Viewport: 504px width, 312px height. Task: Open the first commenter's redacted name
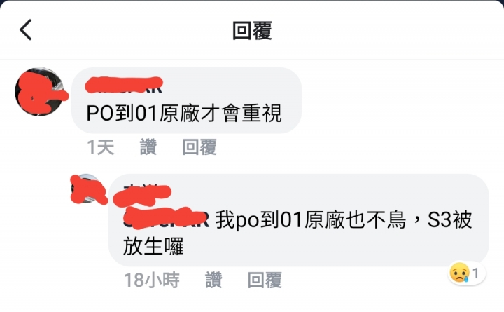[124, 86]
